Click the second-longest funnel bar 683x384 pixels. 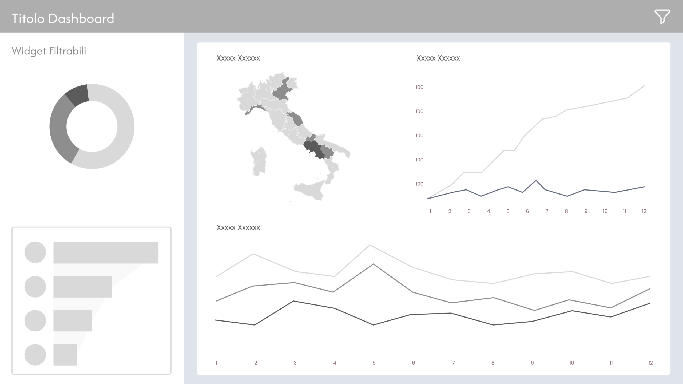(83, 287)
